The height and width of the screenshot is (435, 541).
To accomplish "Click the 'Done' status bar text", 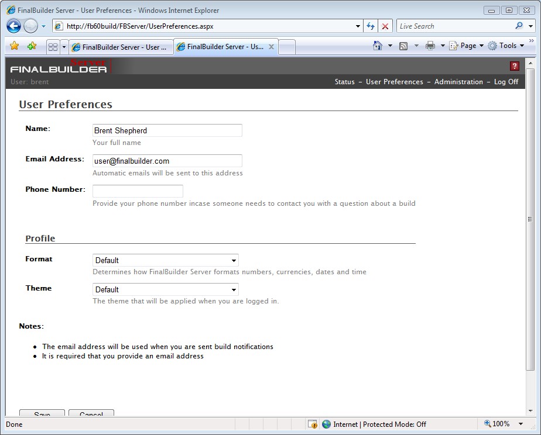I will pyautogui.click(x=14, y=424).
